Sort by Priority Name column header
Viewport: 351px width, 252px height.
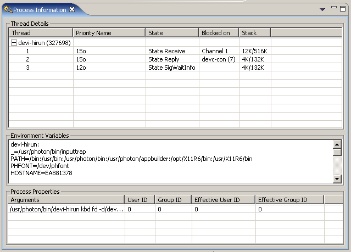109,33
